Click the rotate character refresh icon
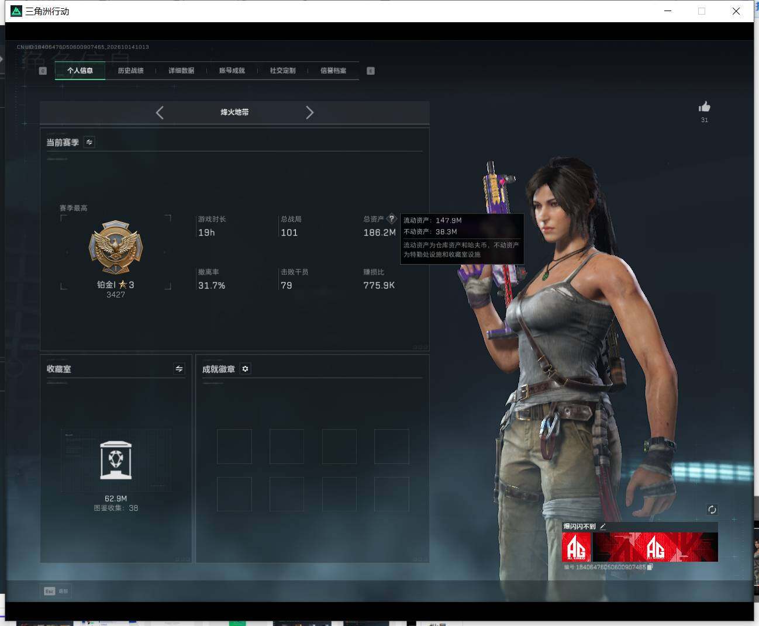The width and height of the screenshot is (759, 626). (712, 510)
